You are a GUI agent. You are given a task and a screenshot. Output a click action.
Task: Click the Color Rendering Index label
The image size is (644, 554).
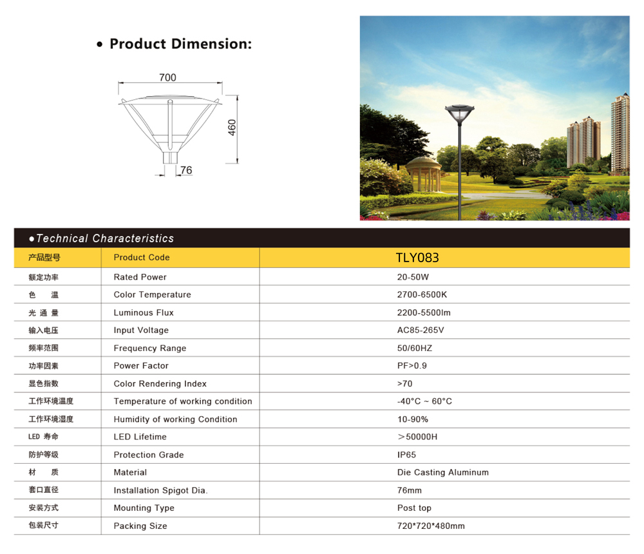[160, 384]
